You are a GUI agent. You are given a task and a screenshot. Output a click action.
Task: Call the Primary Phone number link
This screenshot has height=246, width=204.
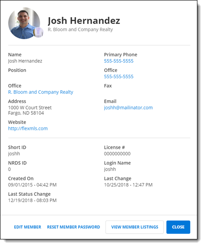pyautogui.click(x=119, y=61)
